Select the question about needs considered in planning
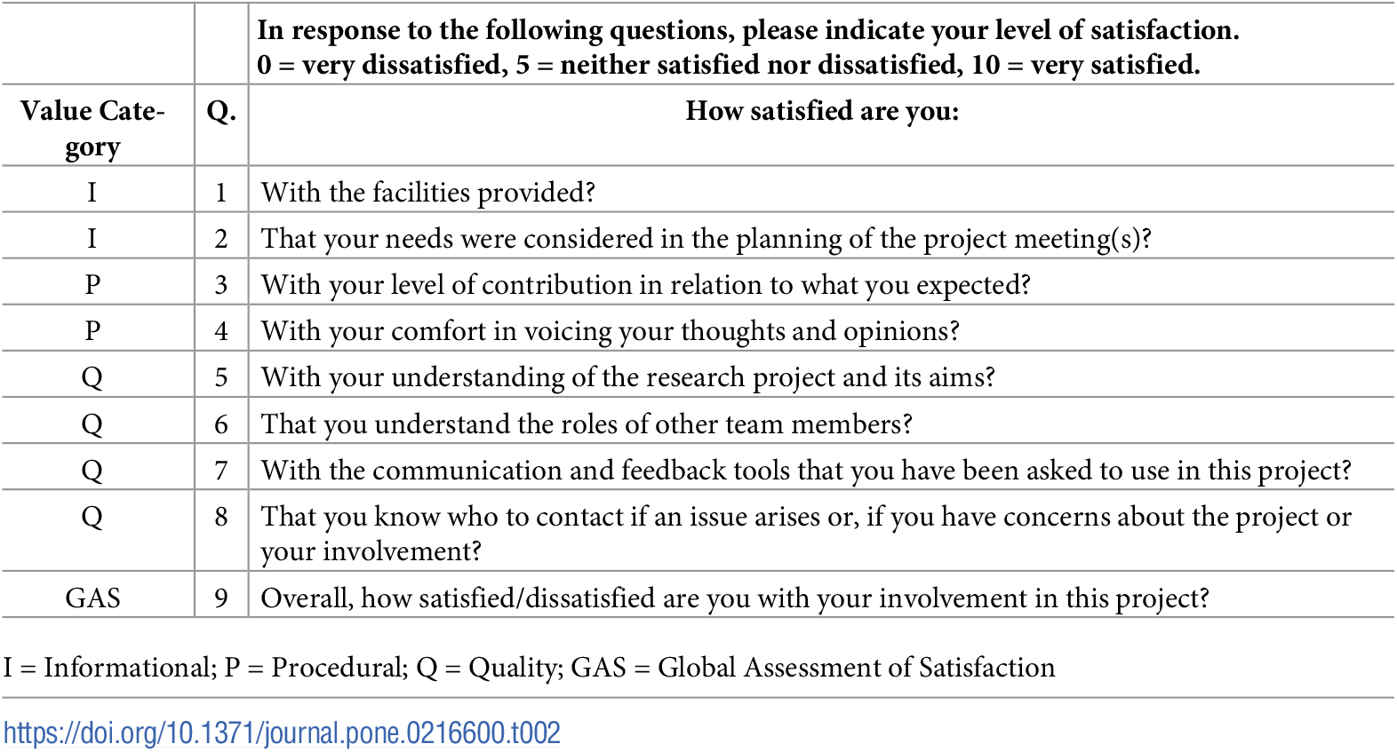 (706, 239)
